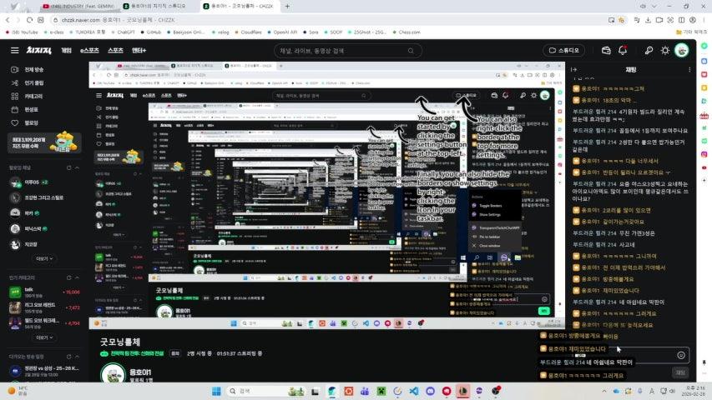The image size is (712, 400).
Task: Open 팔로잉 heart item in sidebar
Action: coord(25,122)
